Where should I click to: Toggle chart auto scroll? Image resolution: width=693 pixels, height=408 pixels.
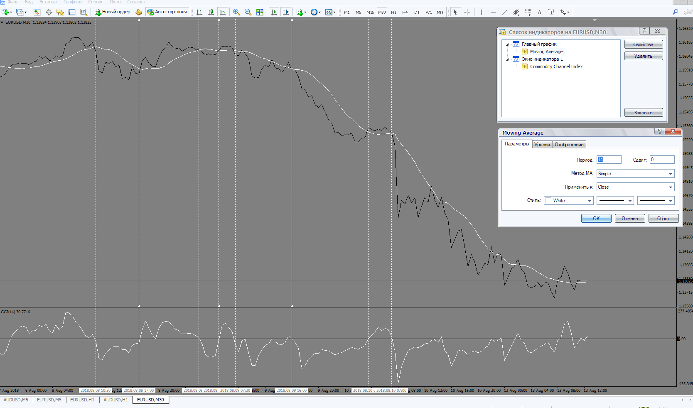[274, 12]
